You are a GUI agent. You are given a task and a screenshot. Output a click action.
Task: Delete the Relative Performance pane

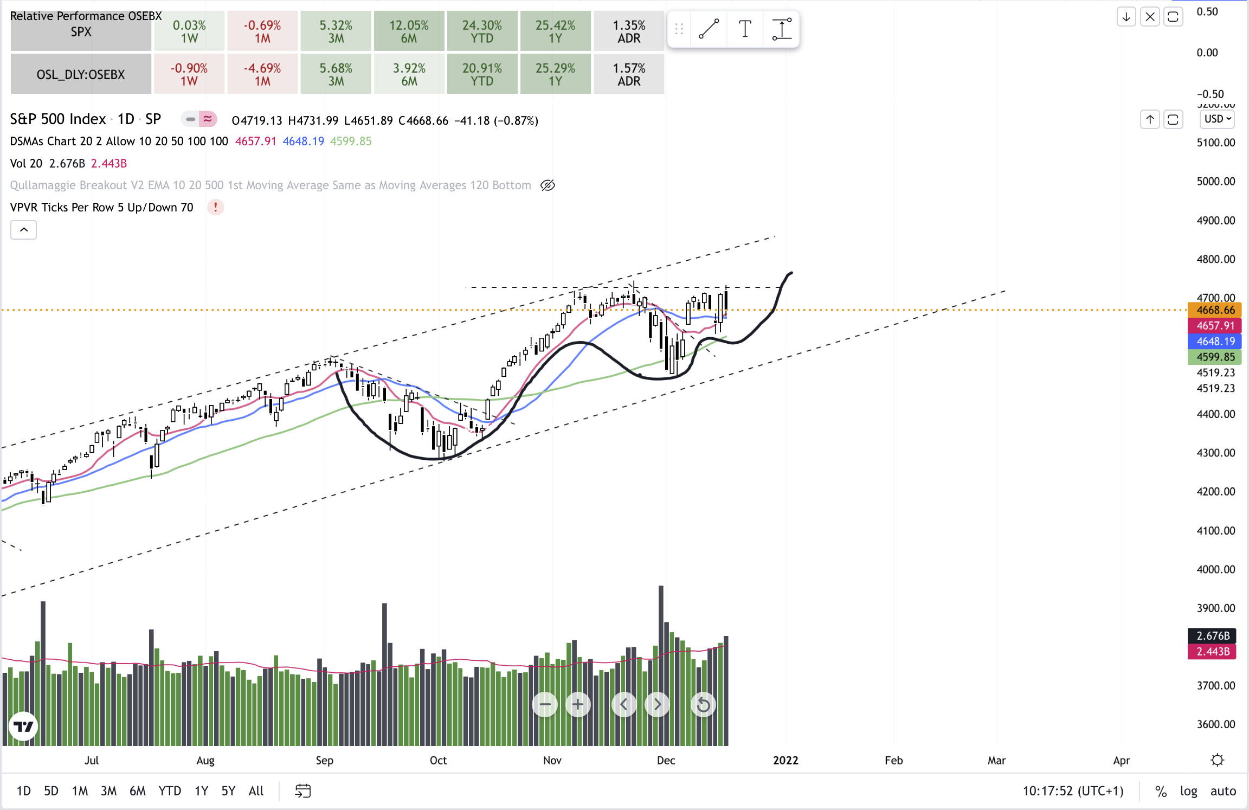[1150, 17]
